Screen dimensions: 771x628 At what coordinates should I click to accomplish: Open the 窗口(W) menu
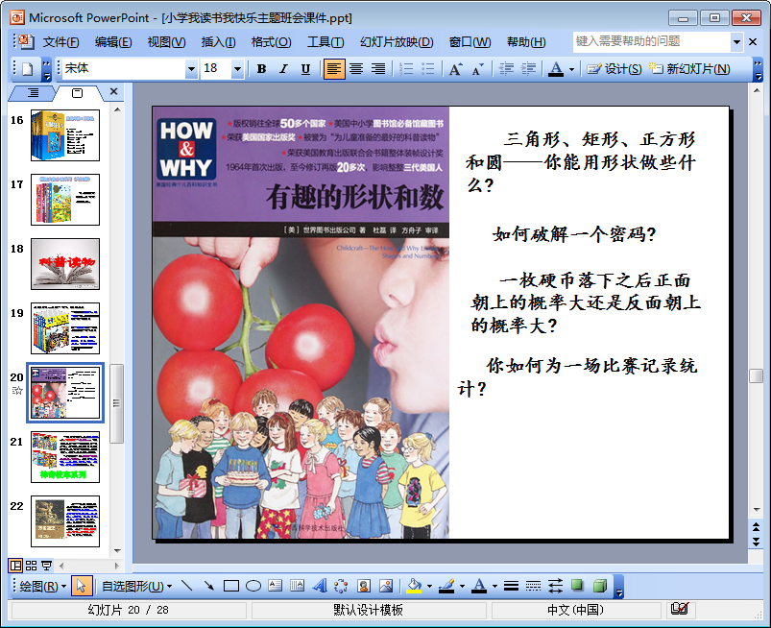pyautogui.click(x=470, y=42)
